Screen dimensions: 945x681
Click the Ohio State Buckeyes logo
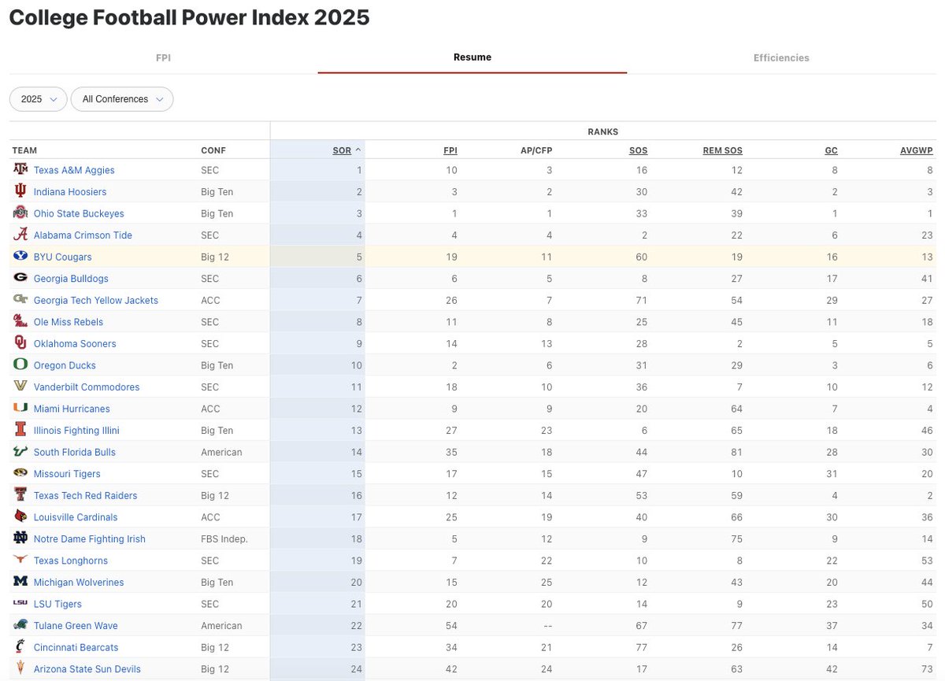(20, 213)
